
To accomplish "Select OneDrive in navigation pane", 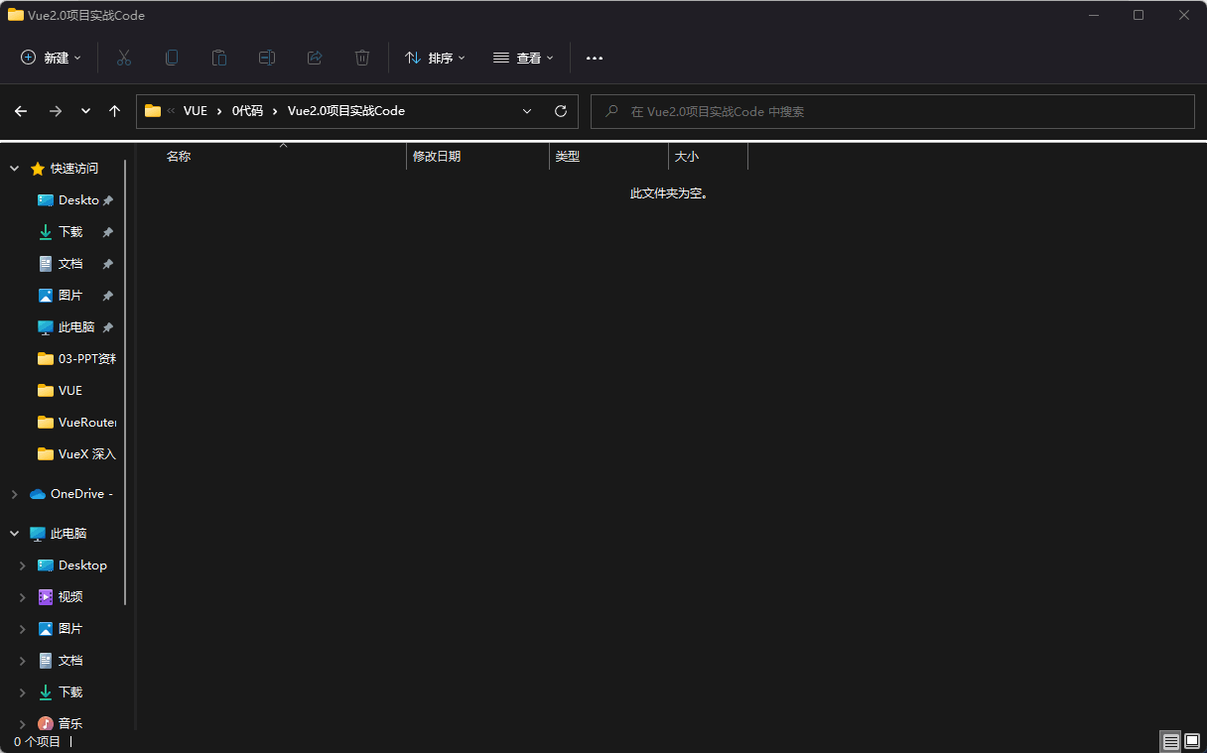I will pyautogui.click(x=81, y=494).
